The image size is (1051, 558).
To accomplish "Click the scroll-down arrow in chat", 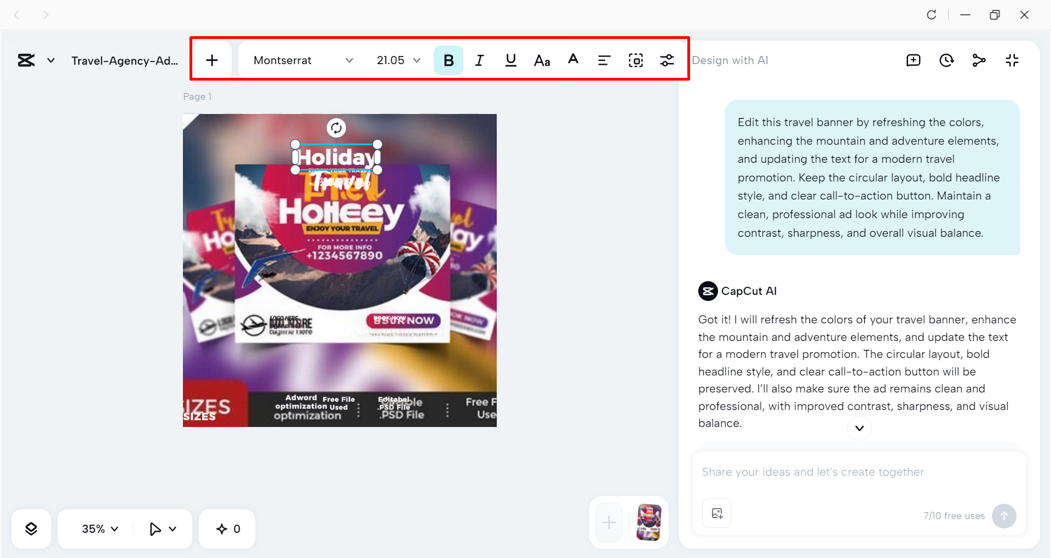I will click(x=859, y=428).
